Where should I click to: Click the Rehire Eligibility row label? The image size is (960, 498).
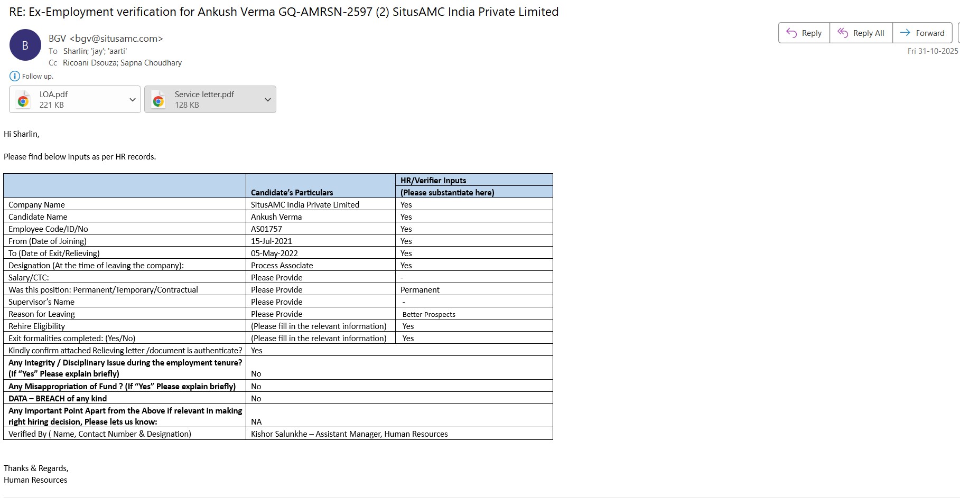[36, 326]
